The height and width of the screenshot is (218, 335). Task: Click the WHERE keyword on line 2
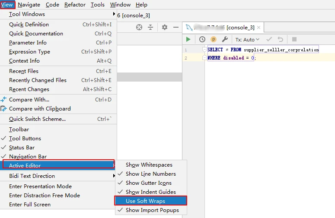tap(214, 58)
